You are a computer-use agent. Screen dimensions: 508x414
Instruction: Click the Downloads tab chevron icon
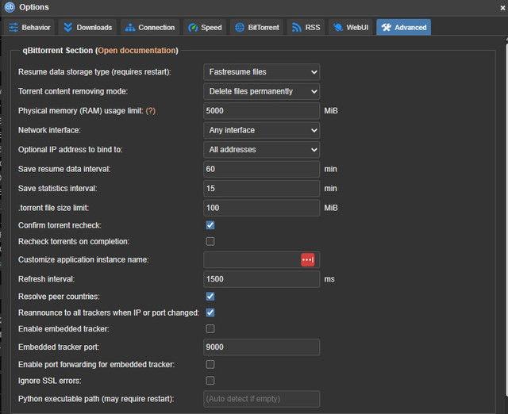[x=67, y=28]
